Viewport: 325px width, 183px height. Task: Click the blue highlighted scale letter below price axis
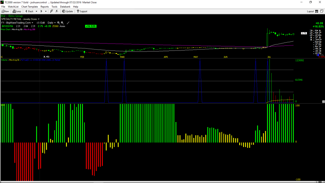point(318,55)
